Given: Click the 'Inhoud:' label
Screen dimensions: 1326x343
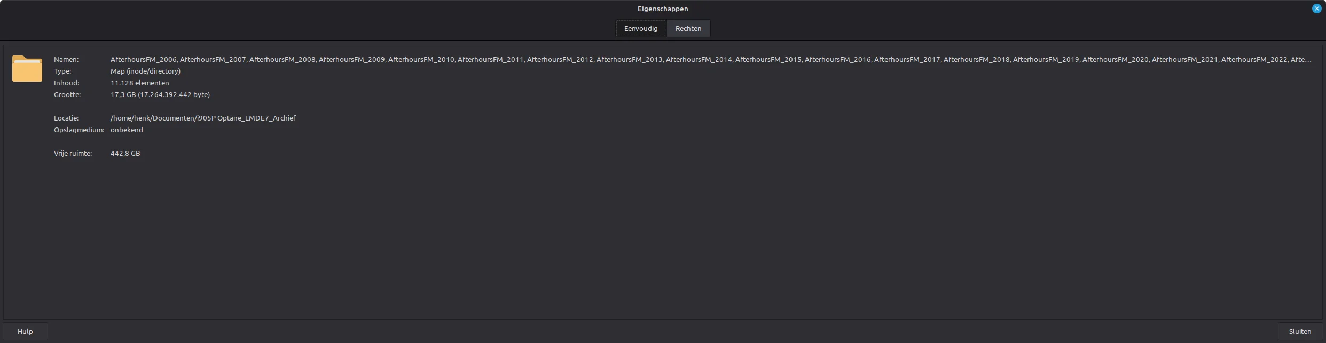Looking at the screenshot, I should click(66, 83).
